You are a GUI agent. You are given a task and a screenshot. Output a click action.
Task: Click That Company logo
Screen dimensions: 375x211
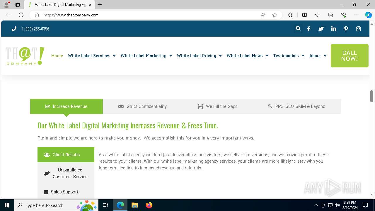coord(25,56)
